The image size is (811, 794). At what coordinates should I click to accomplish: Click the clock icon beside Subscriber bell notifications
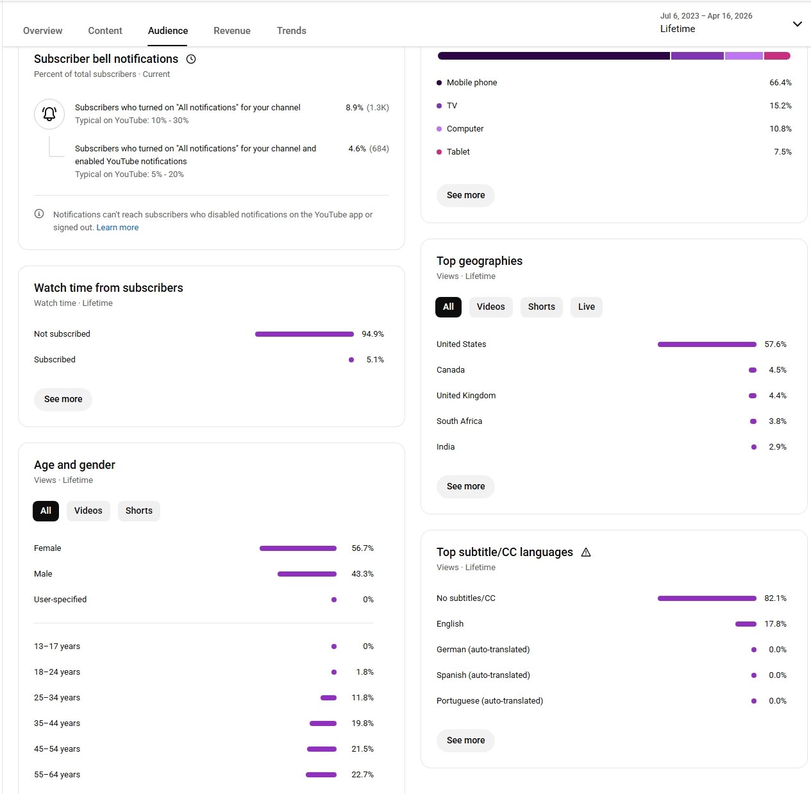coord(191,59)
